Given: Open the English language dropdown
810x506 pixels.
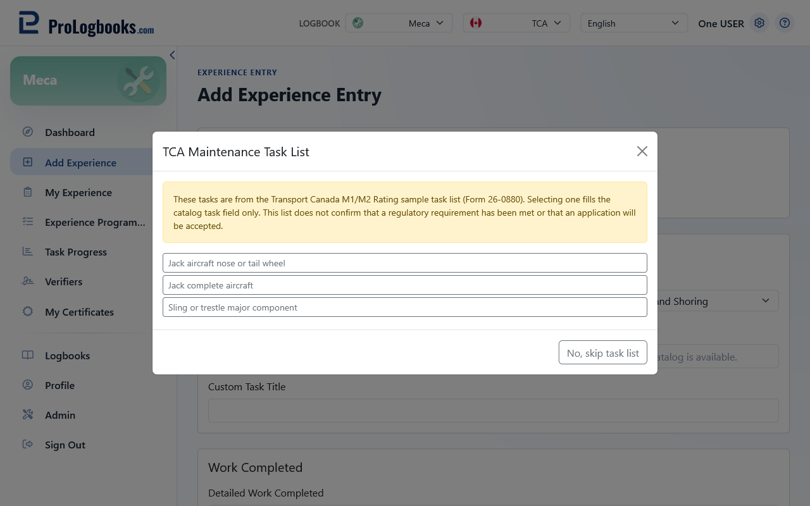Looking at the screenshot, I should click(634, 23).
